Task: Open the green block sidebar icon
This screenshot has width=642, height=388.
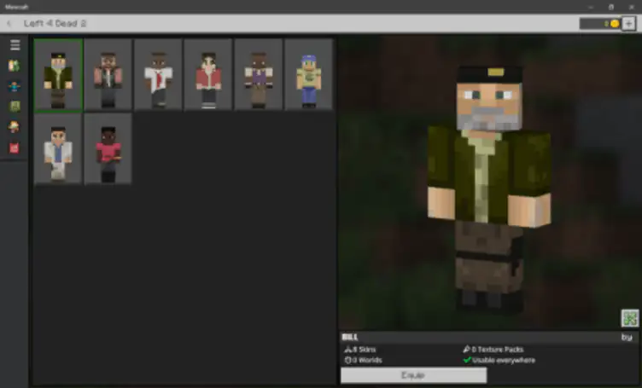Action: coord(15,107)
